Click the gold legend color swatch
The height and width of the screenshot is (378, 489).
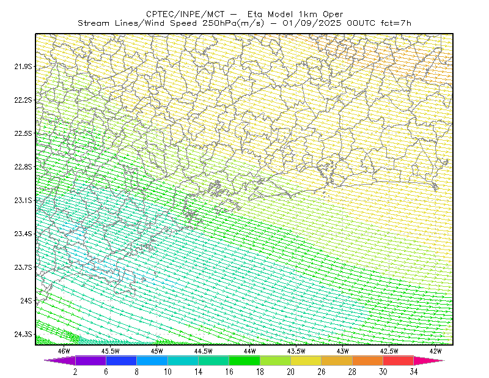[337, 360]
